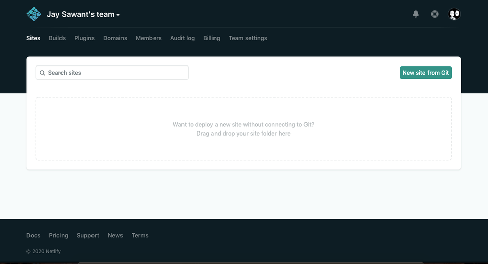Viewport: 488px width, 264px height.
Task: Open the News footer link
Action: (115, 236)
